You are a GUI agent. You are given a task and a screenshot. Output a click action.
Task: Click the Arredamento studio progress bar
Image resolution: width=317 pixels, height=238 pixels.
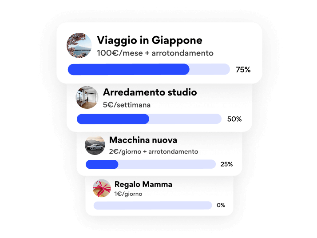coord(149,119)
